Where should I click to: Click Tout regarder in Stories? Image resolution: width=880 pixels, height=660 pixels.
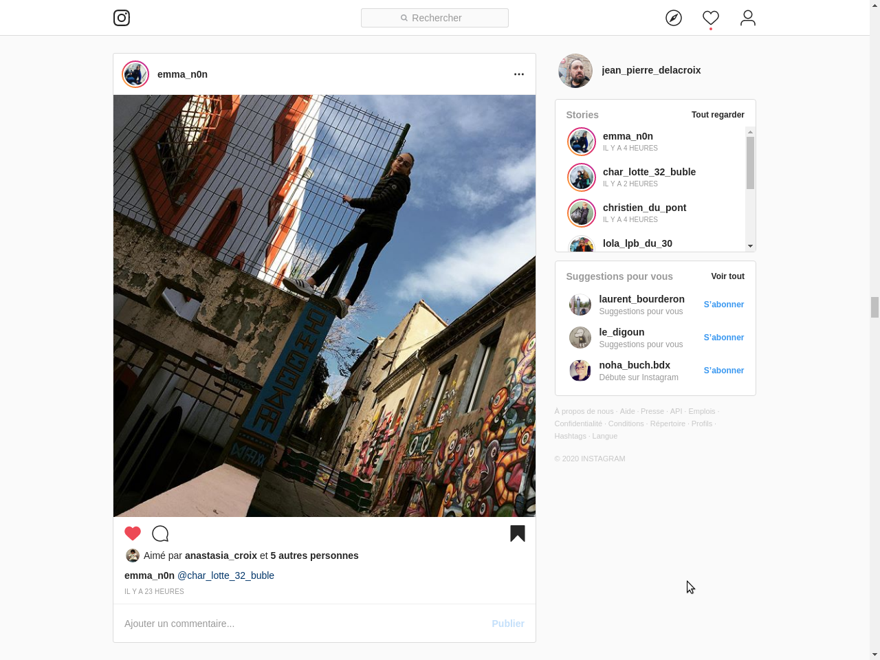[718, 115]
